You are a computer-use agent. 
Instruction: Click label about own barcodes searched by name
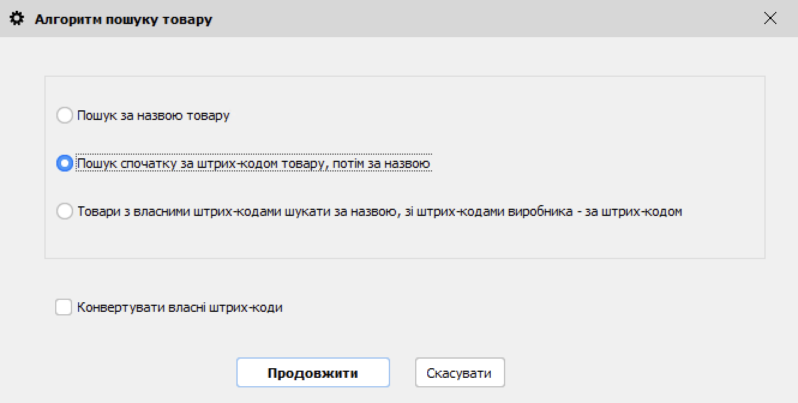tap(378, 211)
